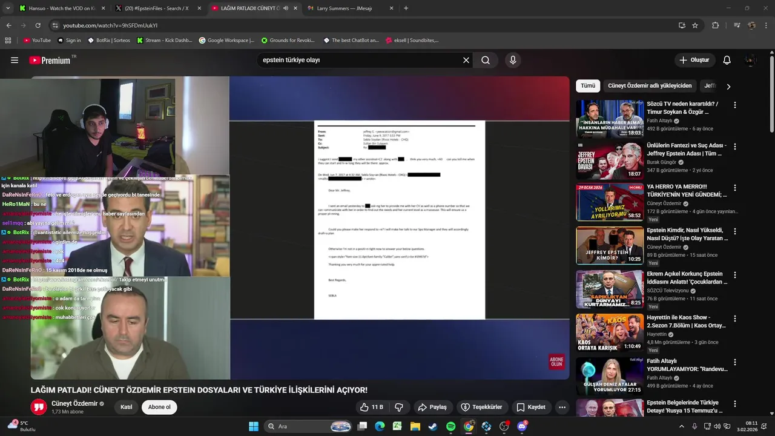Open a new Chrome tab
Image resolution: width=775 pixels, height=436 pixels.
(x=406, y=8)
